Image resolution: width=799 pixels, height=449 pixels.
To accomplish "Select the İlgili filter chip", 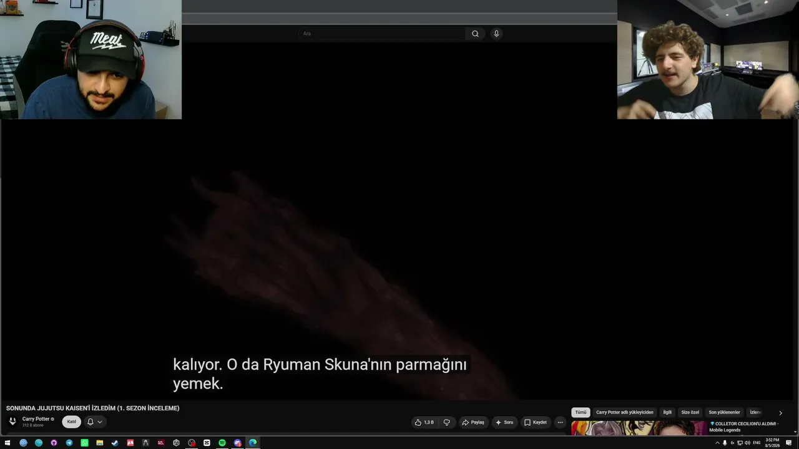I will [667, 412].
